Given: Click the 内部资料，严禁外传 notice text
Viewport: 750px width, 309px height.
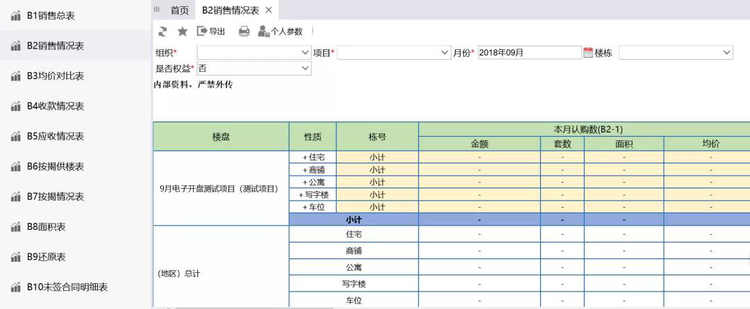Looking at the screenshot, I should (x=193, y=85).
